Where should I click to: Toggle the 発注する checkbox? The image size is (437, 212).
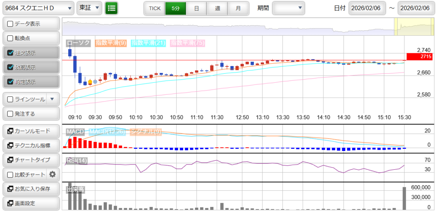pos(11,114)
